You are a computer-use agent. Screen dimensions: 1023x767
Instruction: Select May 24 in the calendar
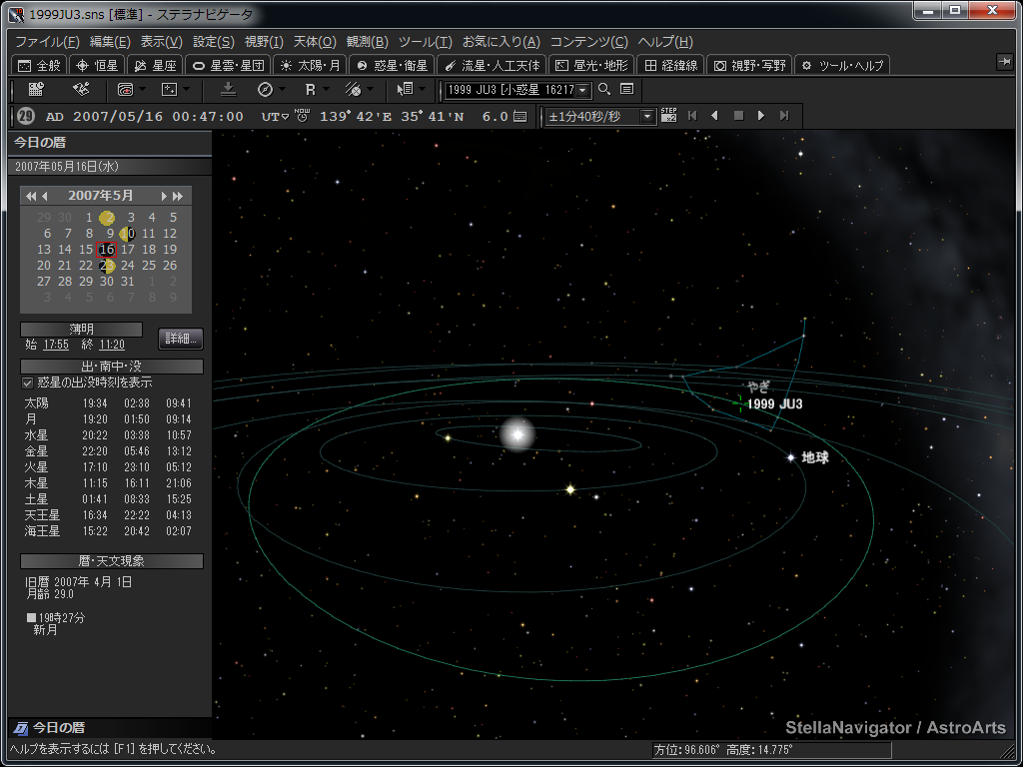pos(128,266)
